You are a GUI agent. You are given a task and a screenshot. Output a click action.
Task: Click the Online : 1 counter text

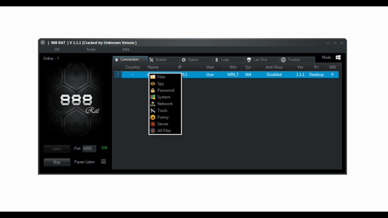tap(51, 58)
